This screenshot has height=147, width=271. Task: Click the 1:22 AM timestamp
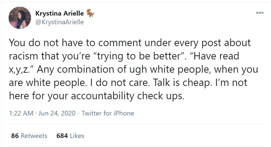21,113
